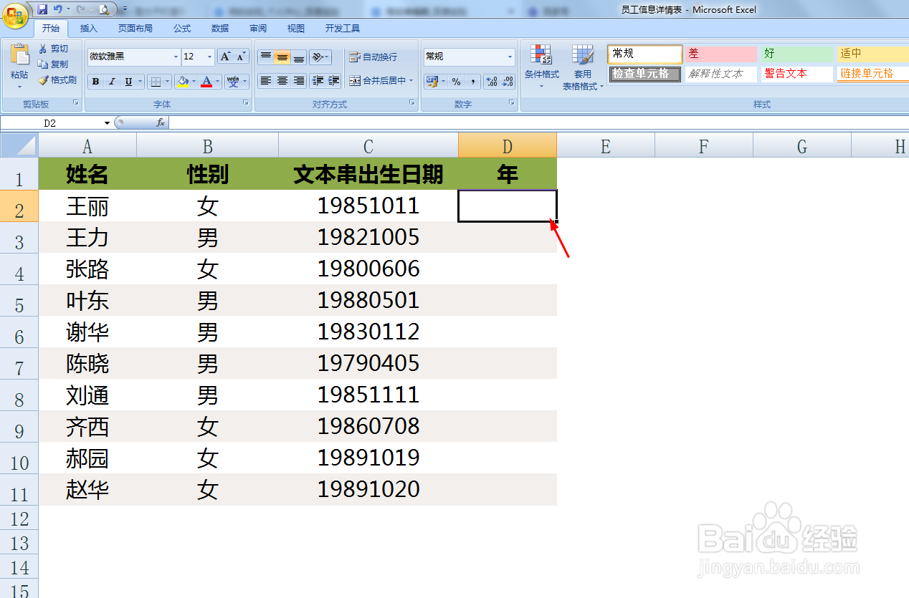The height and width of the screenshot is (598, 909).
Task: Apply the 警告文本 cell style
Action: (x=797, y=74)
